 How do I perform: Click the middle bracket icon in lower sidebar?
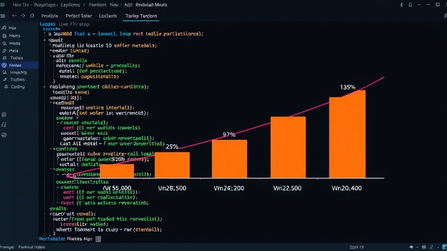pos(4,124)
